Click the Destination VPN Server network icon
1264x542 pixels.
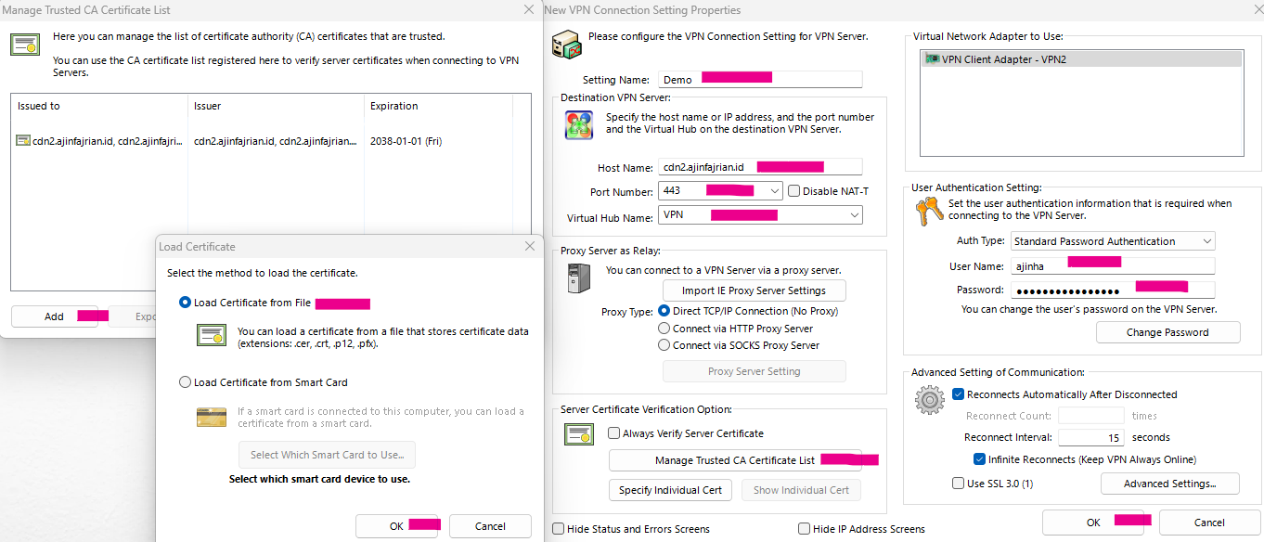click(x=578, y=125)
